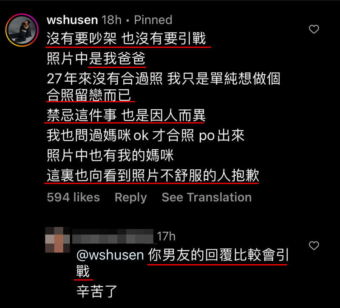Select the apology line 這裏也向看到照片不舒服的人抱歉
Viewport: 340px width, 308px height.
click(x=153, y=175)
